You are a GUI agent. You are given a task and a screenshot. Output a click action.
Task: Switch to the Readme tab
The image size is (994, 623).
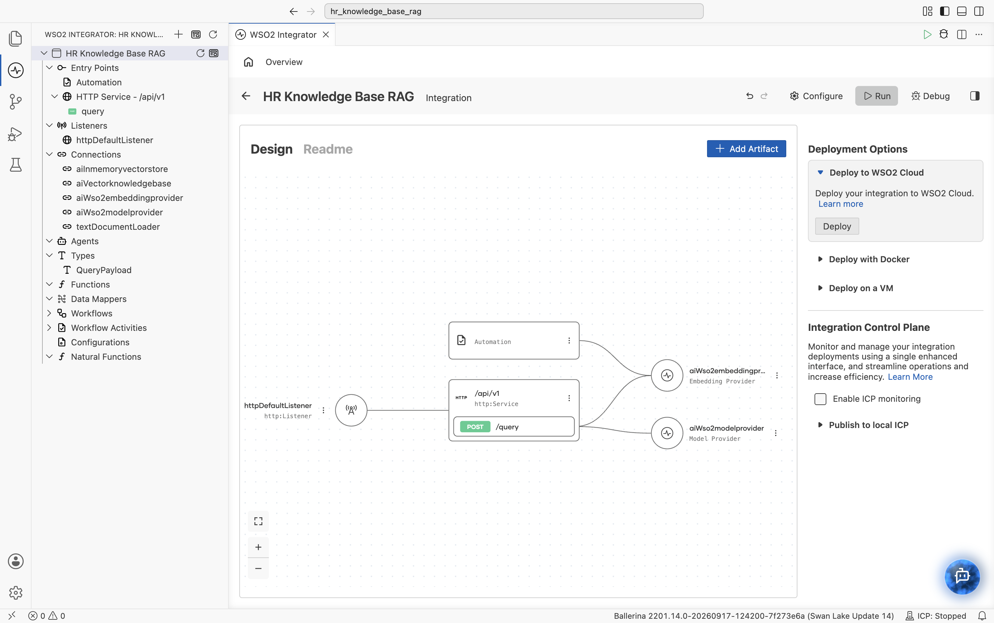point(328,149)
